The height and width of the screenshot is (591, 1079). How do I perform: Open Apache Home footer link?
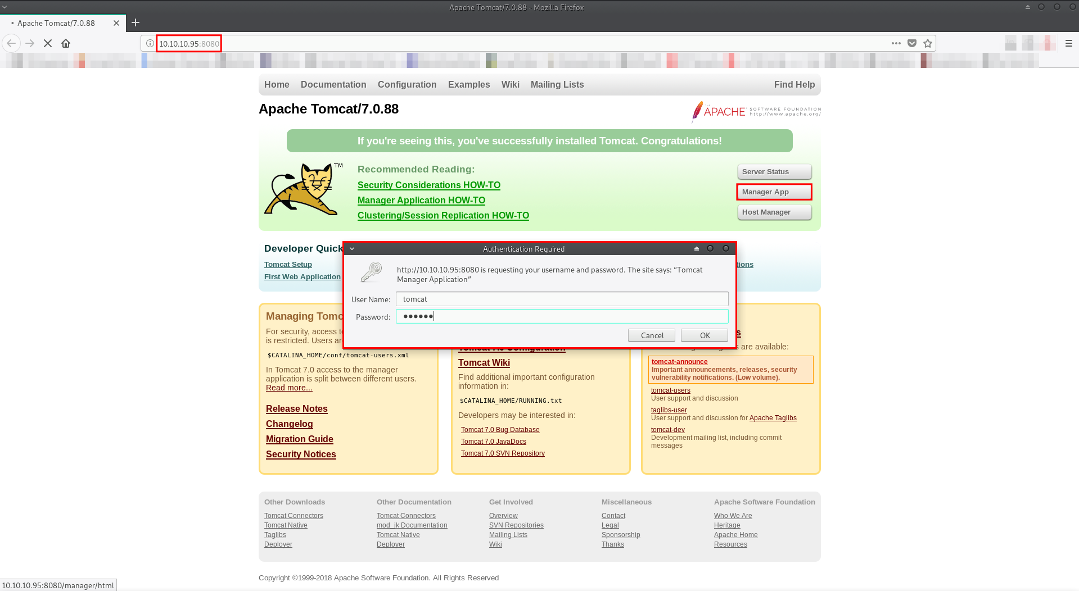(x=735, y=535)
